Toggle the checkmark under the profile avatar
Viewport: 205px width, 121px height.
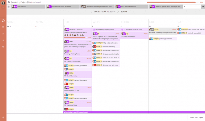click(3, 7)
